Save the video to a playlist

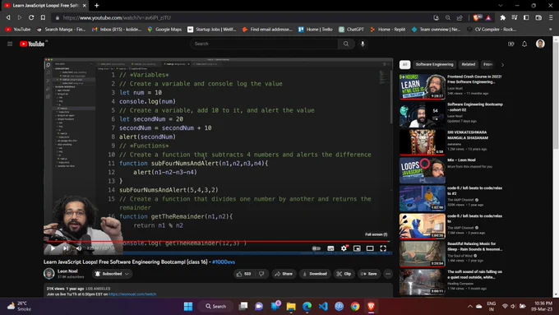(x=368, y=274)
